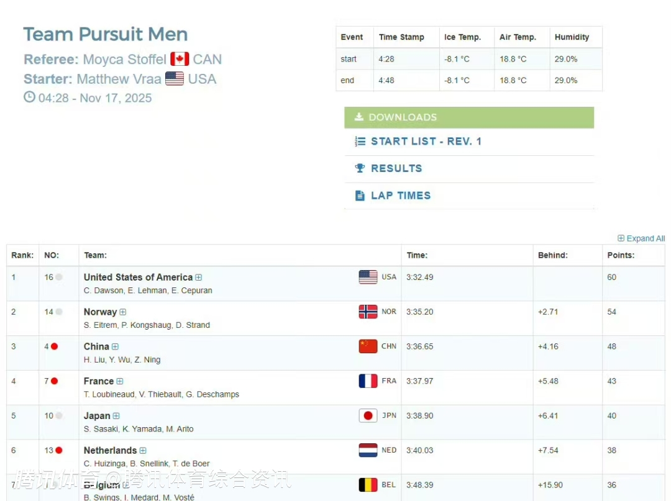Click the red lane dot for France
The height and width of the screenshot is (501, 671).
[55, 381]
